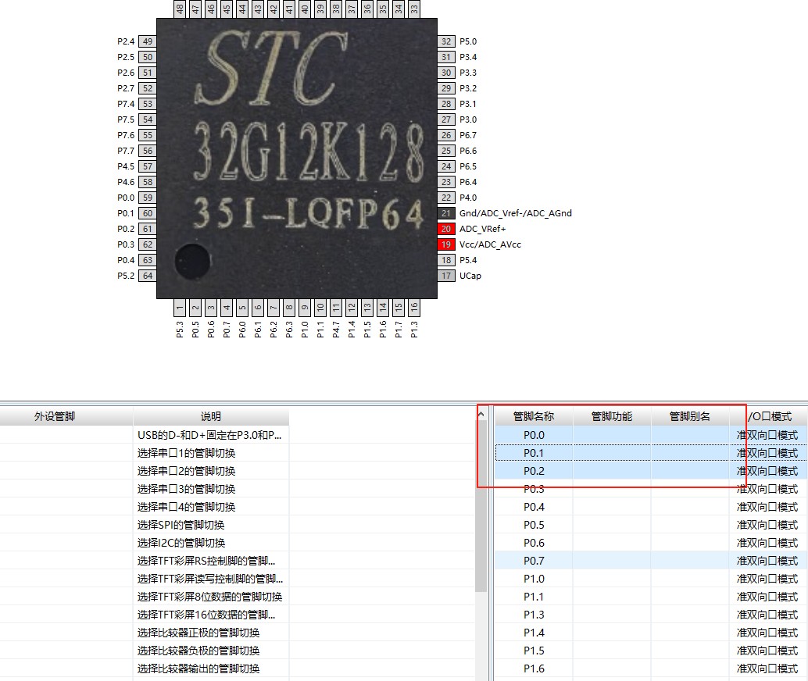
Task: Select pin 32 box on the chip
Action: click(x=446, y=41)
